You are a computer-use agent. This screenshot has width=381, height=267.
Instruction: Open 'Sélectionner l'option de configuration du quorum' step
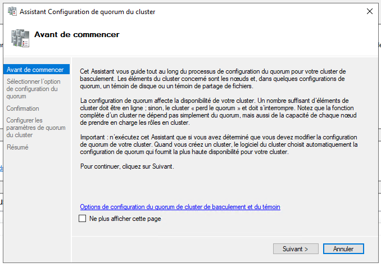[x=34, y=89]
